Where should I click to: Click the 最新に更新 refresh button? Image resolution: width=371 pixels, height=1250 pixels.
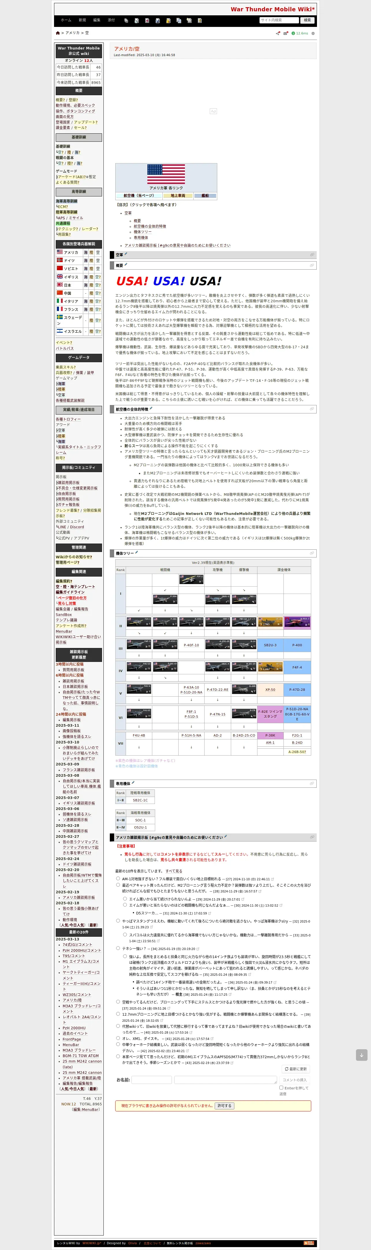tap(295, 1069)
